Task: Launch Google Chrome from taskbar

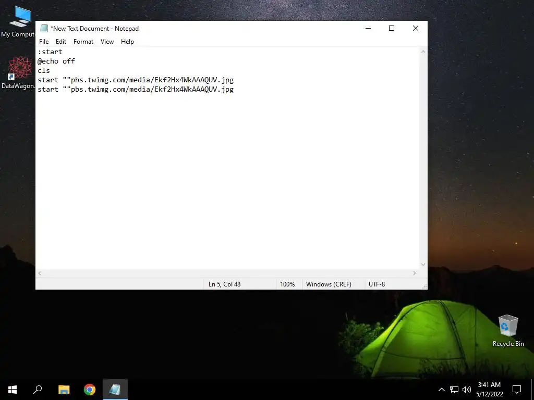Action: (x=90, y=390)
